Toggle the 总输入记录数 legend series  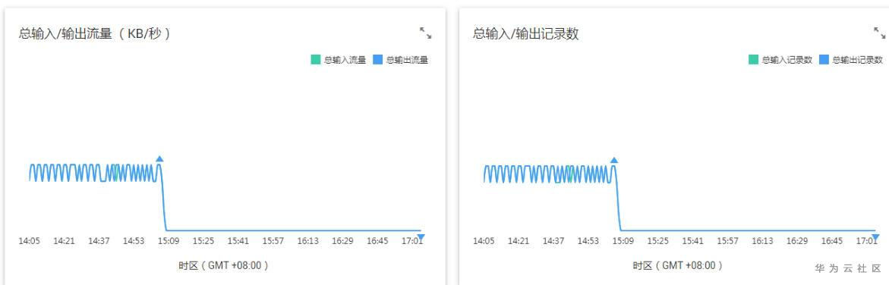(780, 59)
